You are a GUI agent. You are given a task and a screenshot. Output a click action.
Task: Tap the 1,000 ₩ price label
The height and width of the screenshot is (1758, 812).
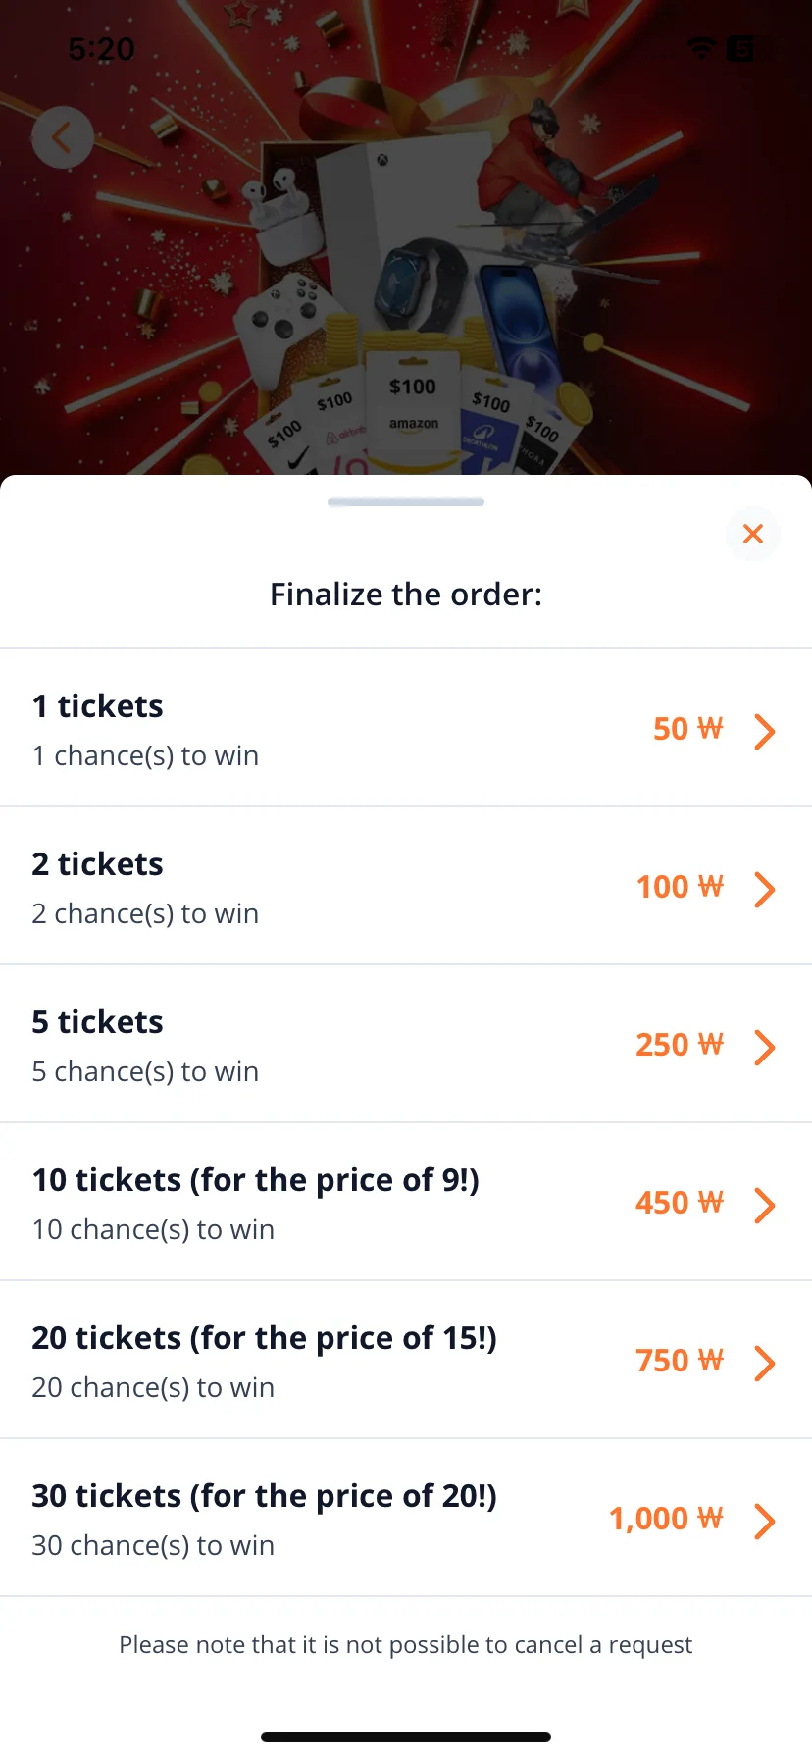coord(666,1519)
